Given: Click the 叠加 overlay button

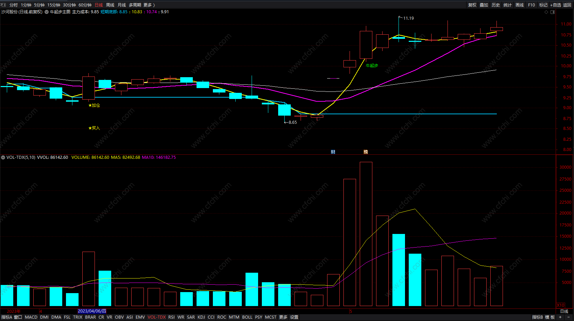Looking at the screenshot, I should 484,5.
